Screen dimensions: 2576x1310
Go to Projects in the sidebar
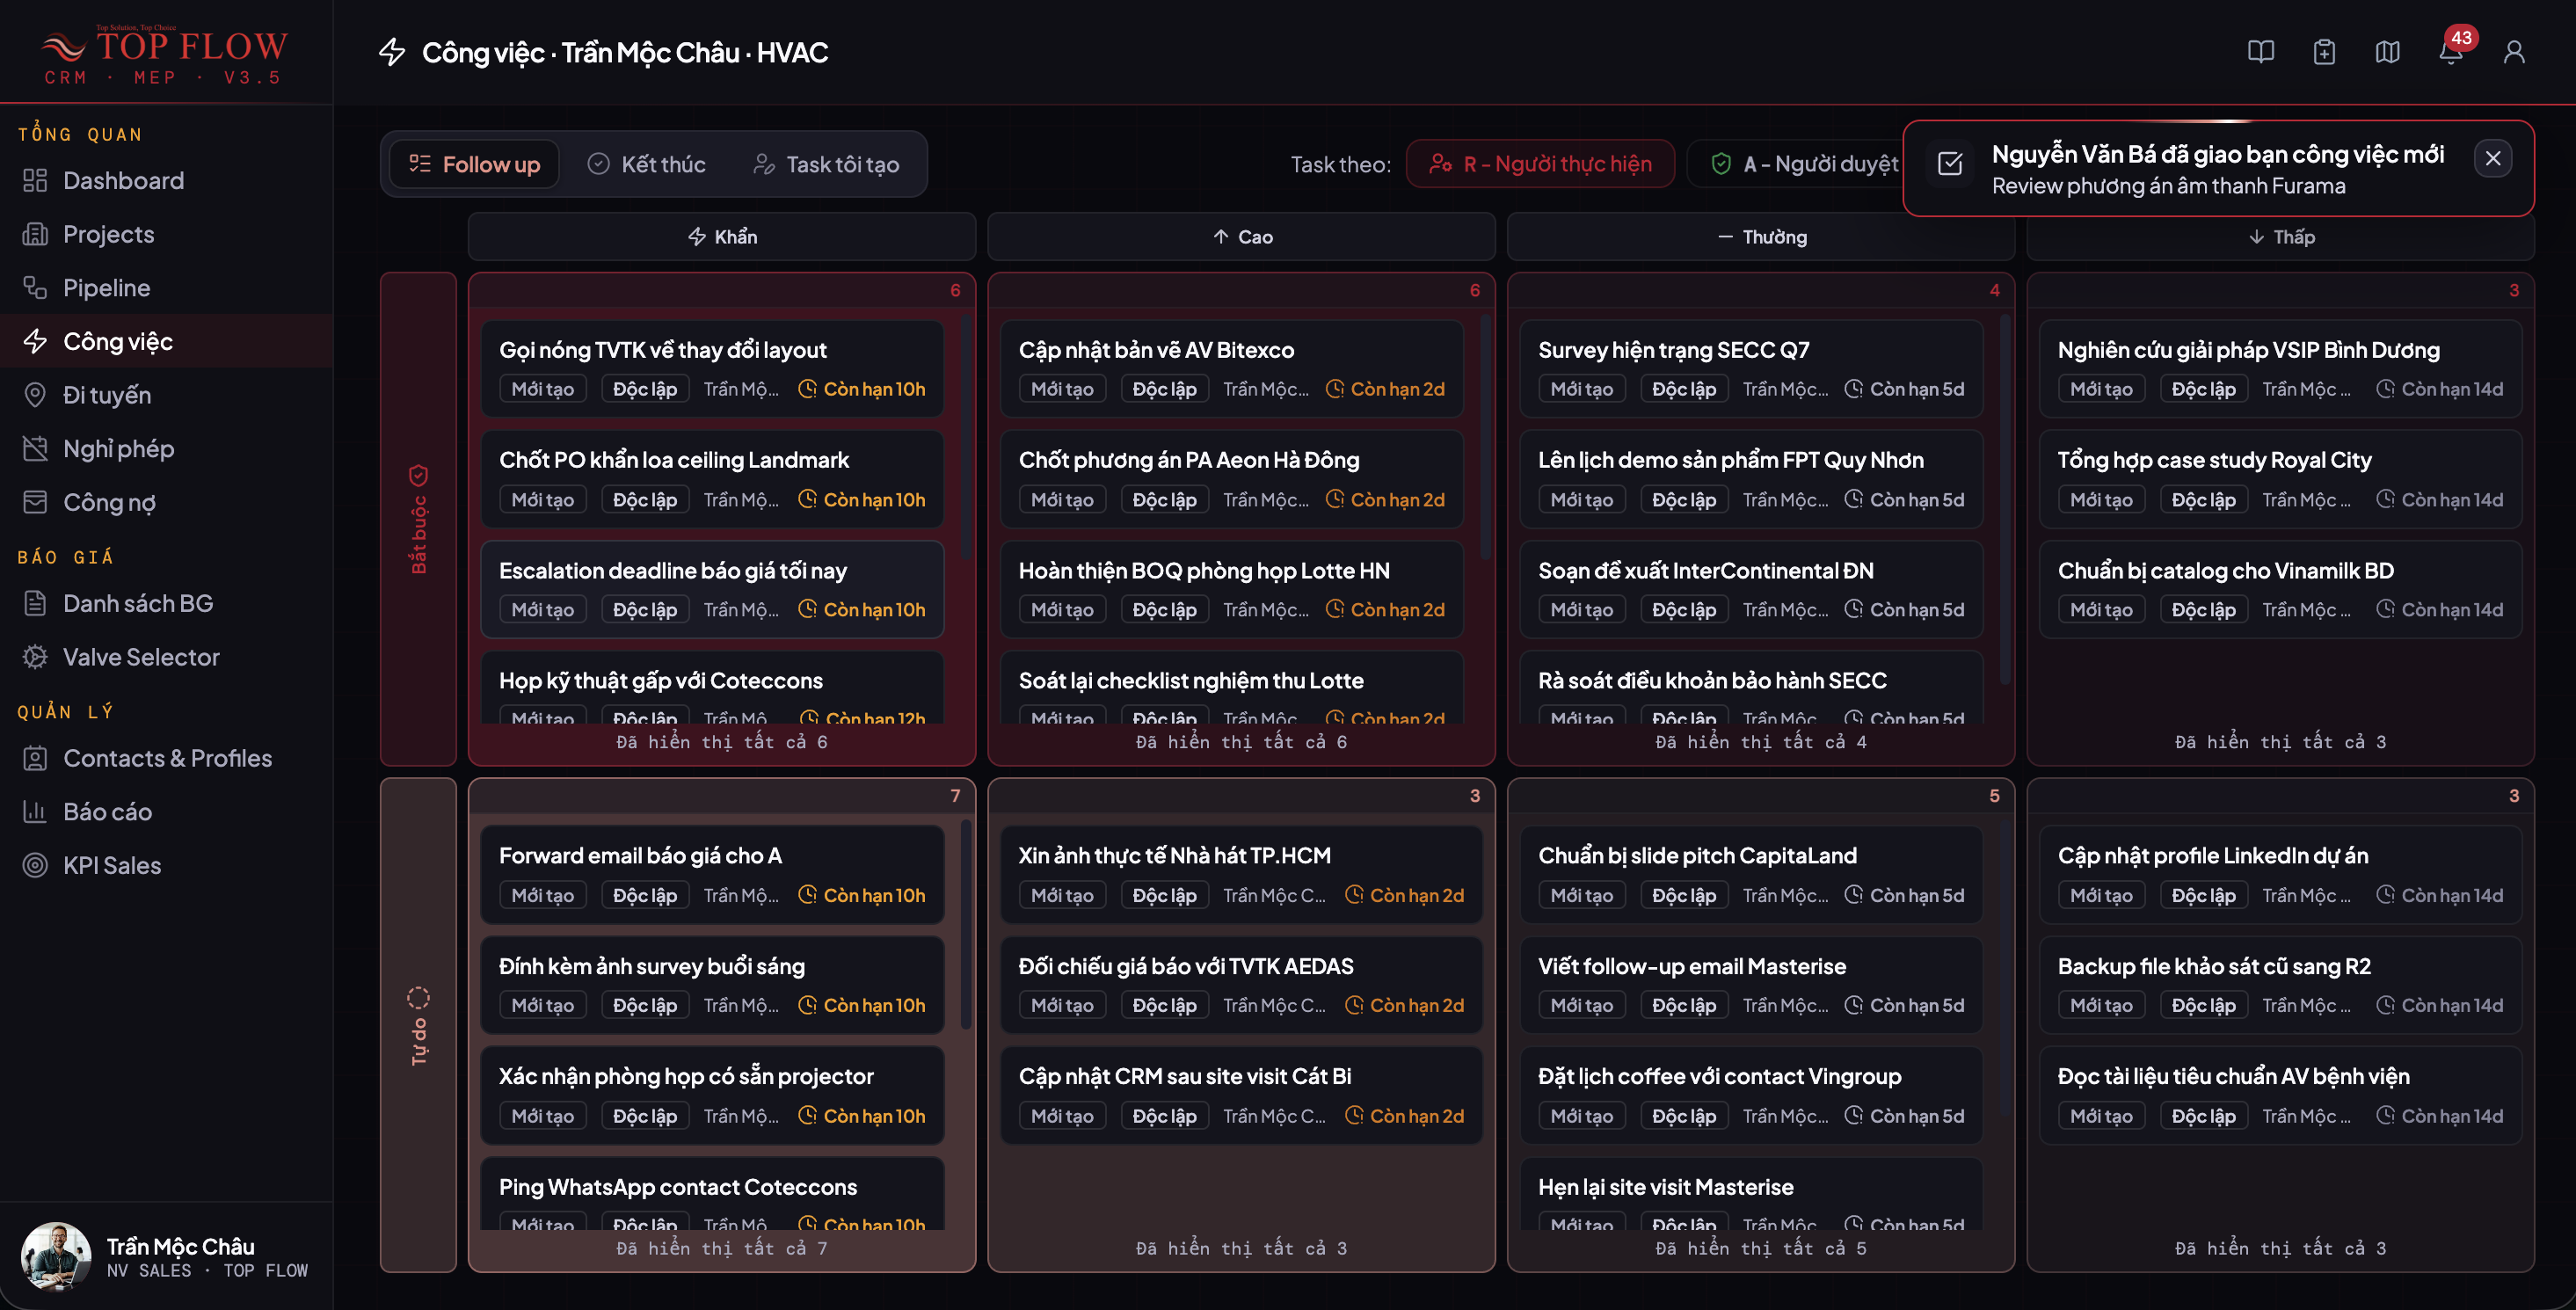(x=166, y=234)
